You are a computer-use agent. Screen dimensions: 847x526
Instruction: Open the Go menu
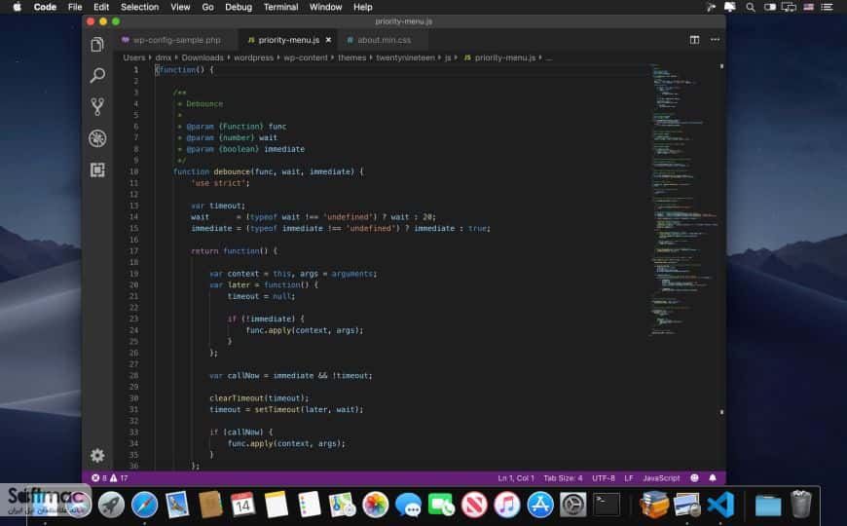[207, 7]
